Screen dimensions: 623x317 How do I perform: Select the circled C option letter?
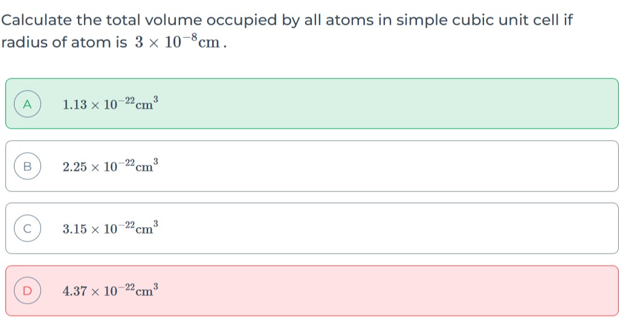[27, 228]
